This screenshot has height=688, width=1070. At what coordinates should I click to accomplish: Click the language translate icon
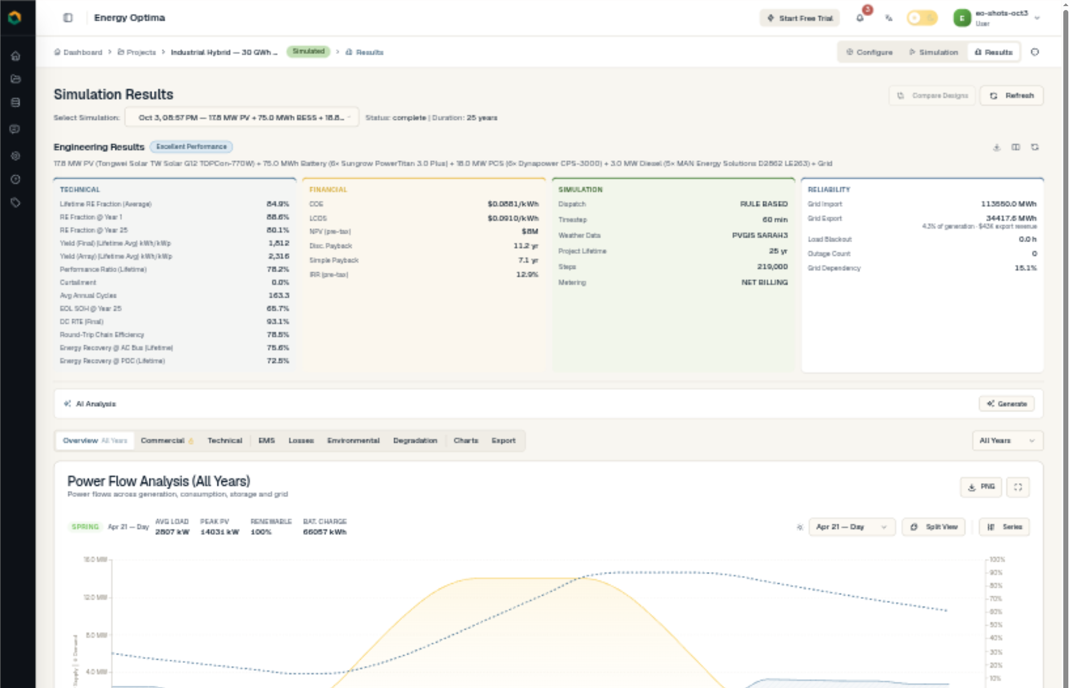click(x=889, y=18)
